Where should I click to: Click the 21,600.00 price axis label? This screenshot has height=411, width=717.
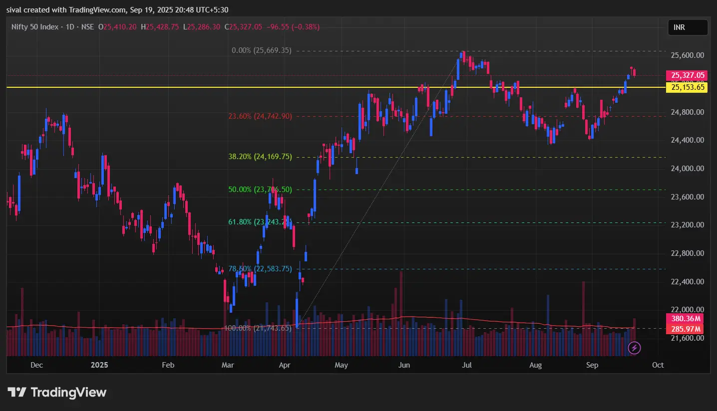click(688, 338)
